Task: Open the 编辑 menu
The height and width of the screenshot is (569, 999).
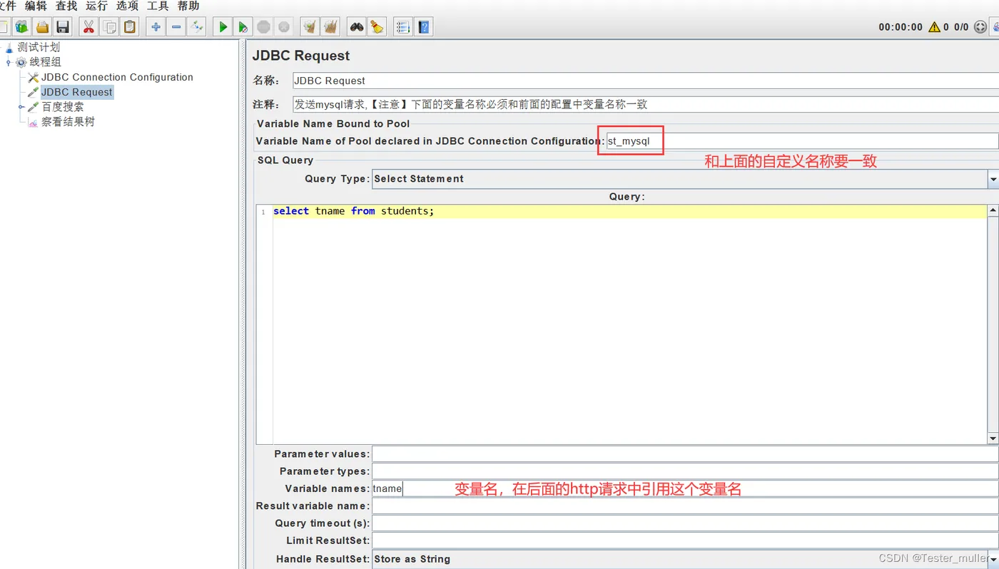Action: [x=36, y=6]
